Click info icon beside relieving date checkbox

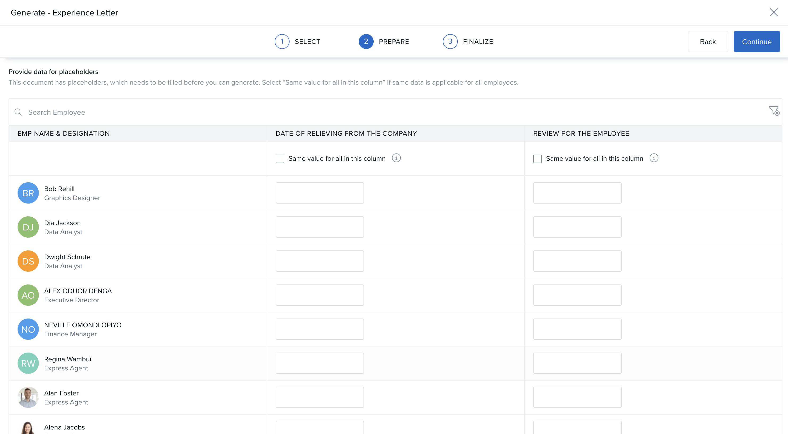396,158
